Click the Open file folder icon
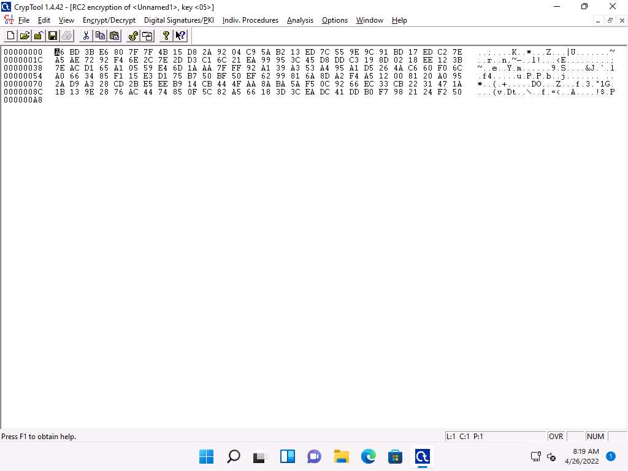 coord(25,36)
